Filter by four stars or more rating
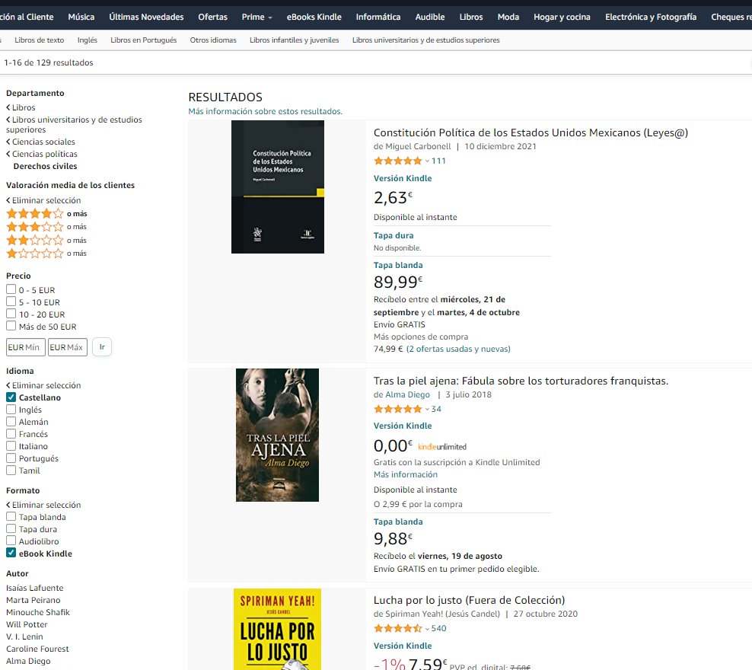 46,213
